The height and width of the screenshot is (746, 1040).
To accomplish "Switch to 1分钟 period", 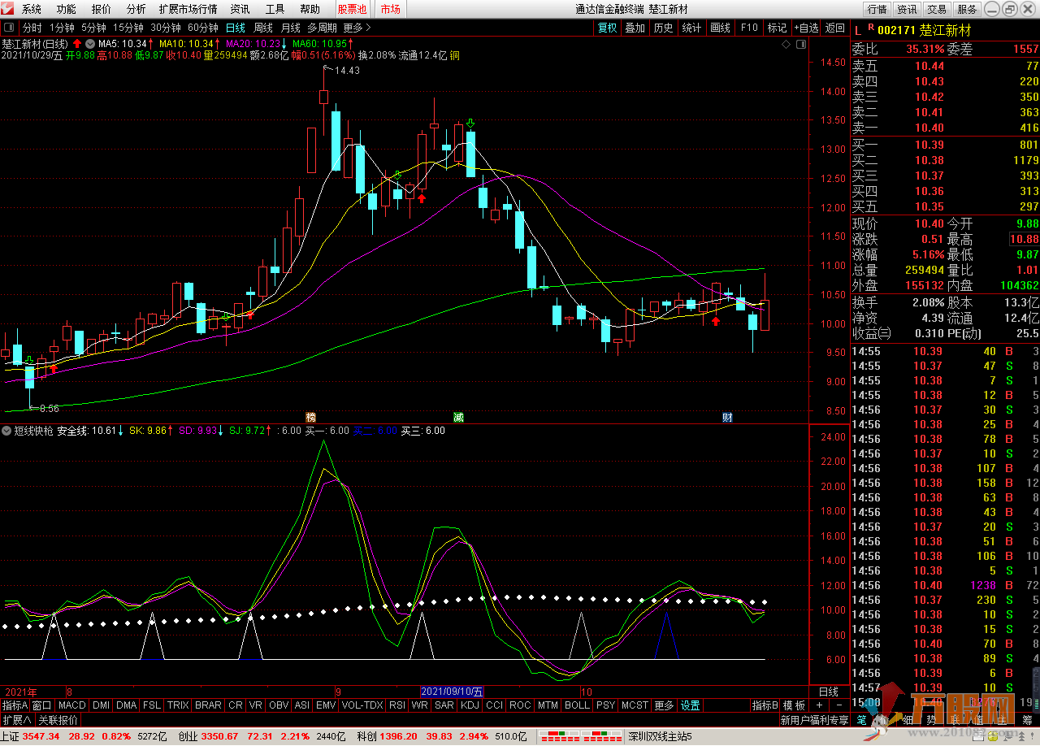I will coord(63,28).
